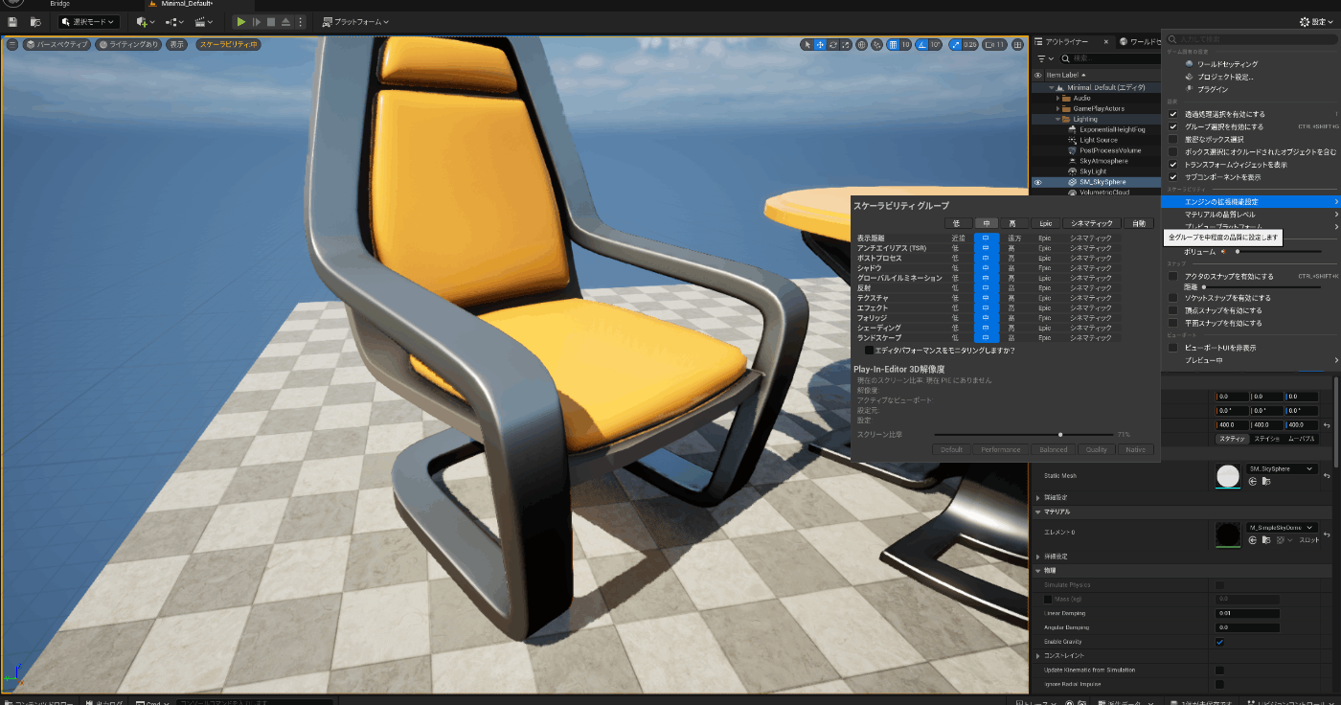1341x705 pixels.
Task: Toggle the world/local coordinate globe icon
Action: 862,44
